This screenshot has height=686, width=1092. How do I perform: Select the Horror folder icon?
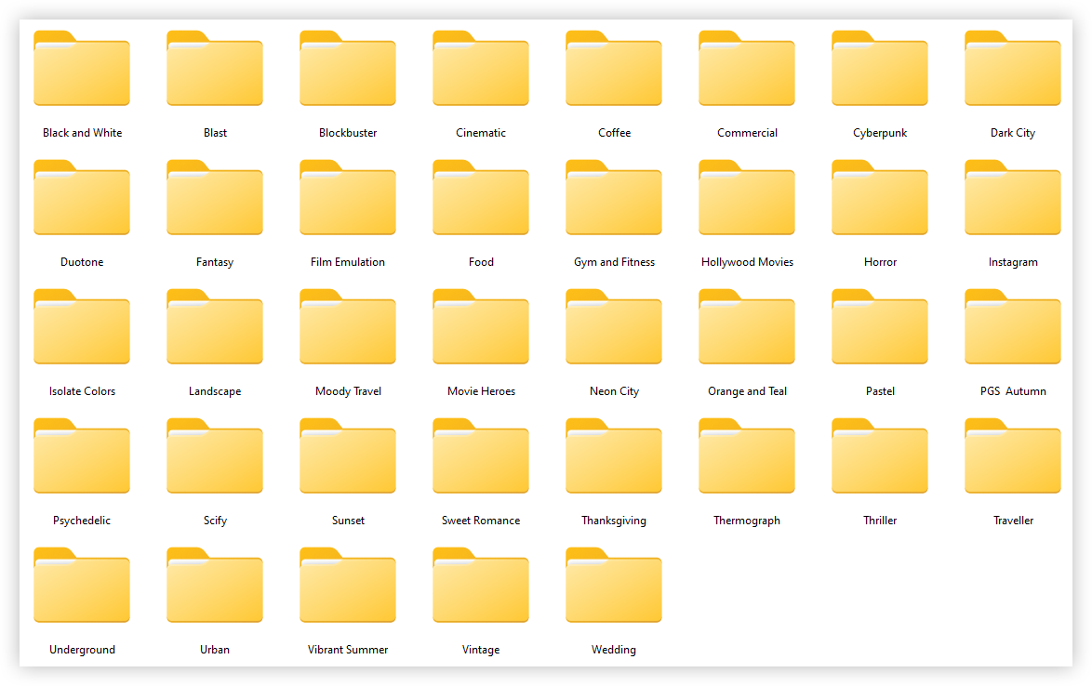[880, 198]
